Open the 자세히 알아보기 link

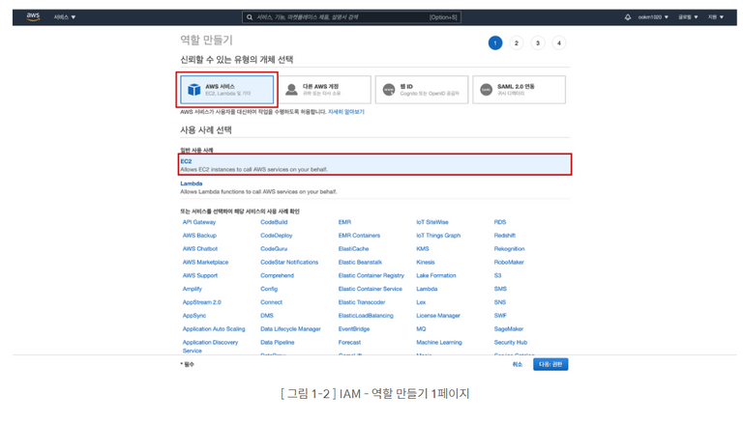pyautogui.click(x=346, y=112)
